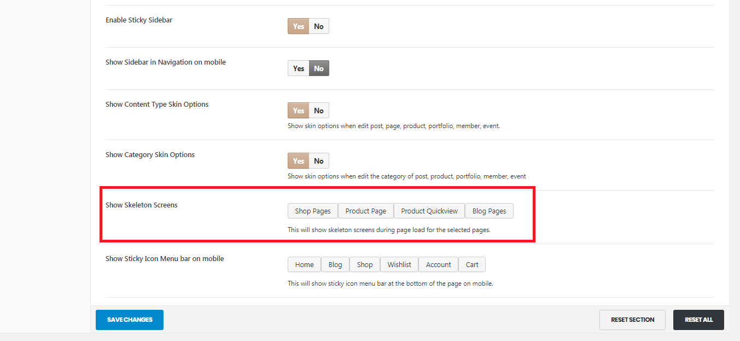Choose Yes for Show Sidebar in Navigation on mobile
The height and width of the screenshot is (341, 740).
[x=299, y=68]
